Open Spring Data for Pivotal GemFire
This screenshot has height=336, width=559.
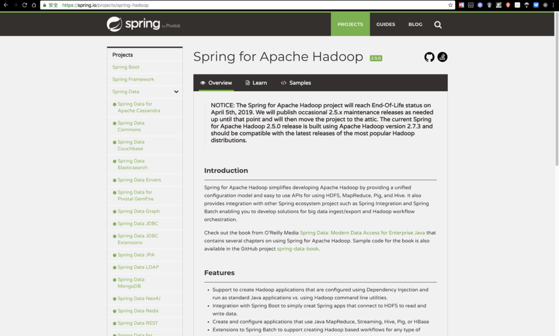coord(135,196)
